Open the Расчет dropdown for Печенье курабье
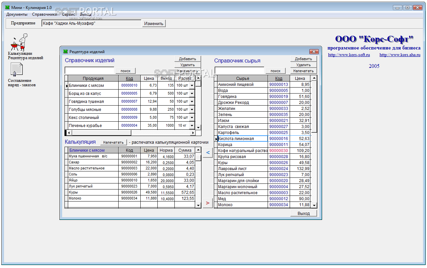 [192, 126]
